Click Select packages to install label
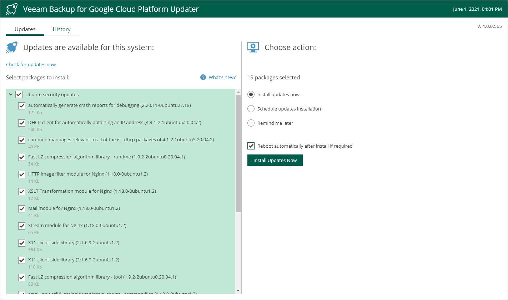 click(37, 77)
